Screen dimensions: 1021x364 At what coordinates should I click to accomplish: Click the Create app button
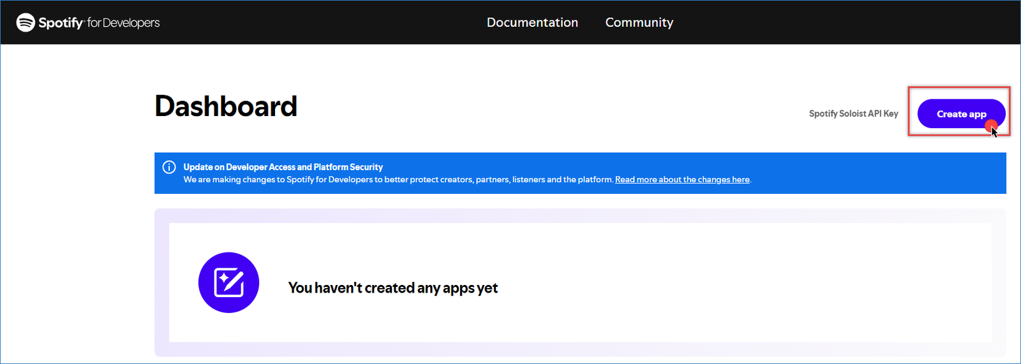[961, 114]
